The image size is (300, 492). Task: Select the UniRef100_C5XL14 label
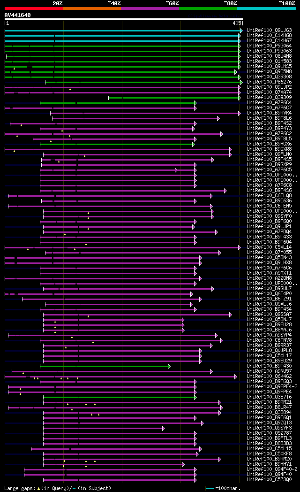[269, 247]
